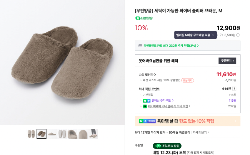This screenshot has width=250, height=155.
Task: Select the thumbnail of model wearing slippers
Action: click(93, 134)
